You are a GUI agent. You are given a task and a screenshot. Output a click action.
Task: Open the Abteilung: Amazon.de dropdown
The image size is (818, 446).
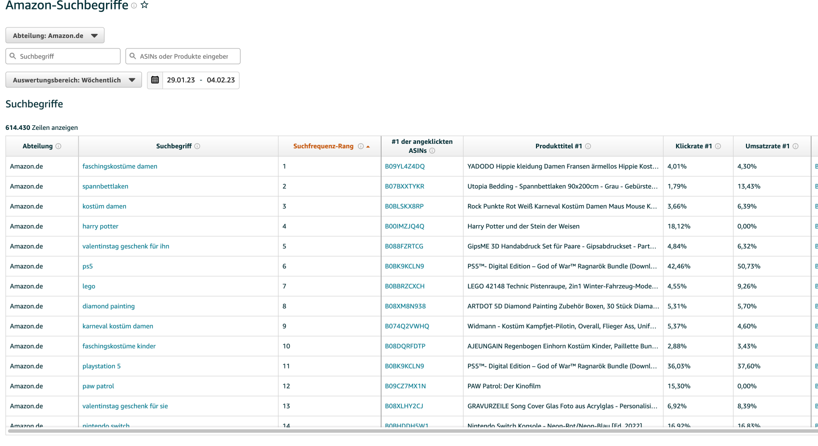point(55,35)
